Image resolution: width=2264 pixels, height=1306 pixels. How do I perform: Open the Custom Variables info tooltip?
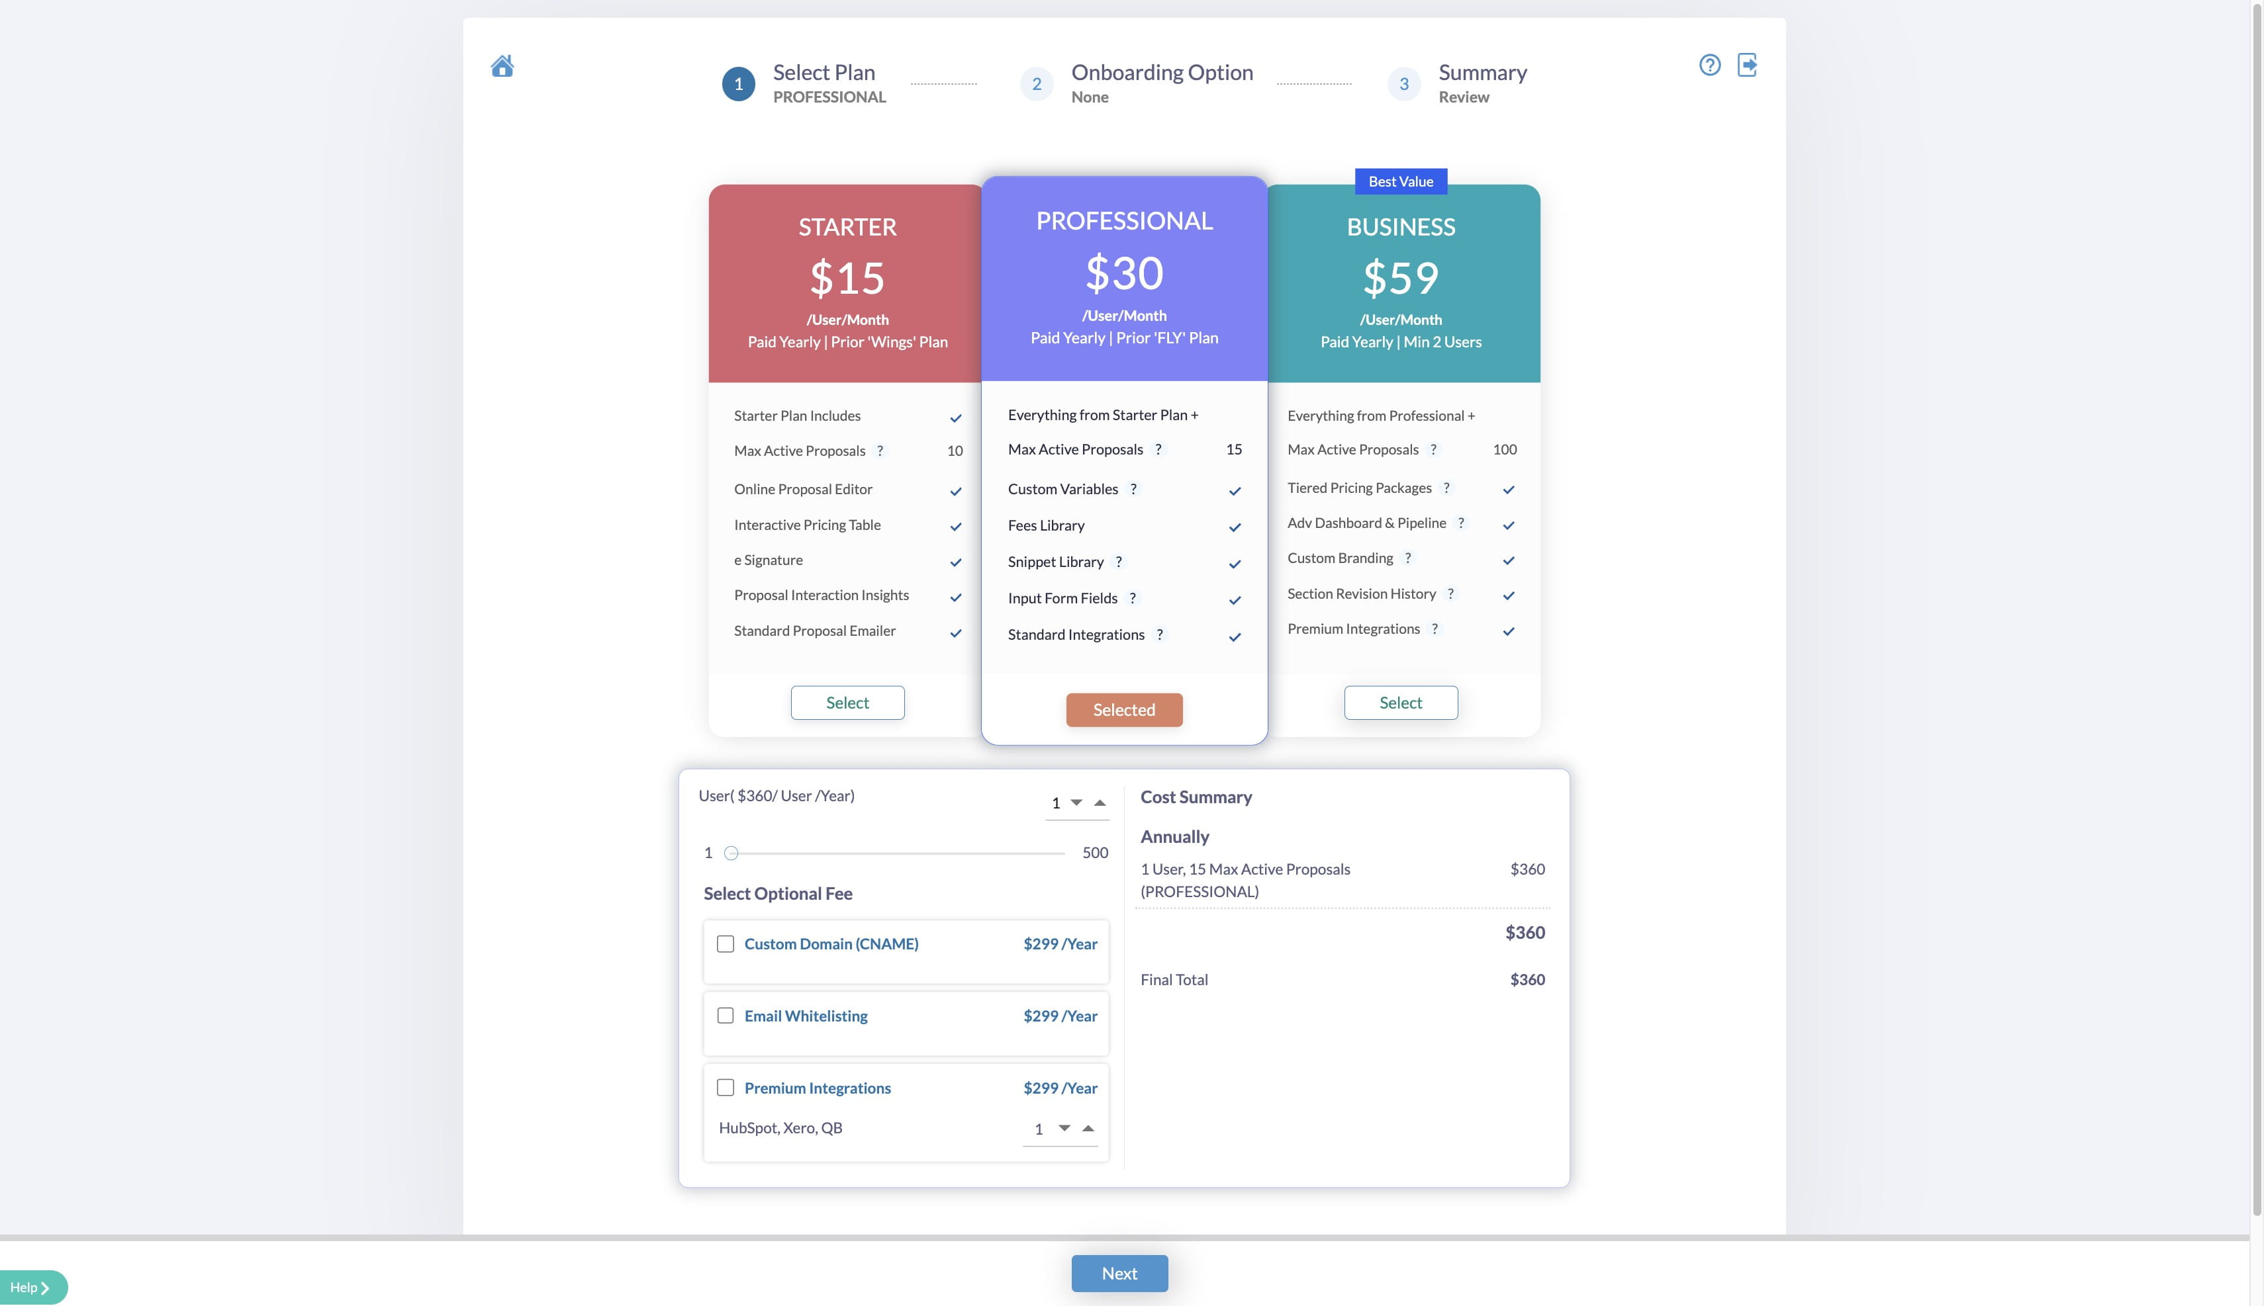click(1134, 490)
